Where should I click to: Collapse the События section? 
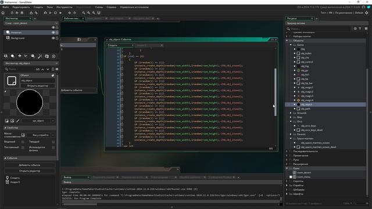[5, 158]
